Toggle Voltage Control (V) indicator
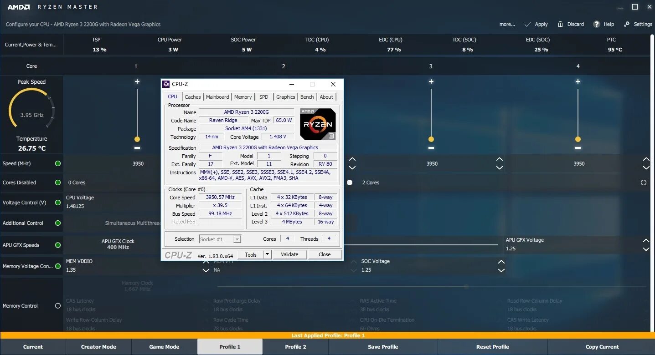Viewport: 655px width, 355px height. [58, 203]
